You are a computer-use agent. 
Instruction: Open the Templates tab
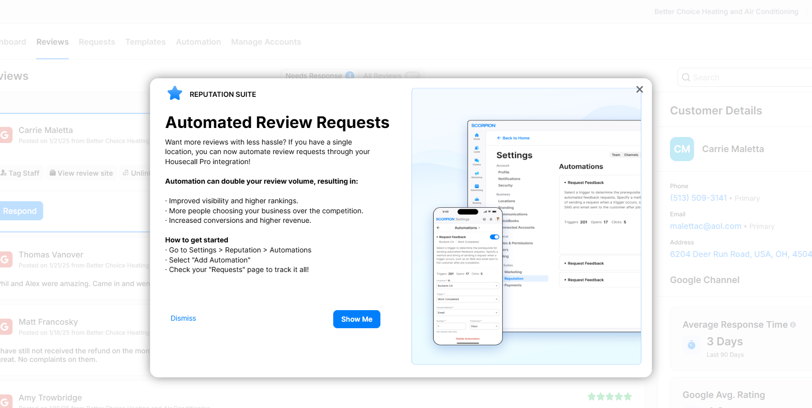(145, 42)
